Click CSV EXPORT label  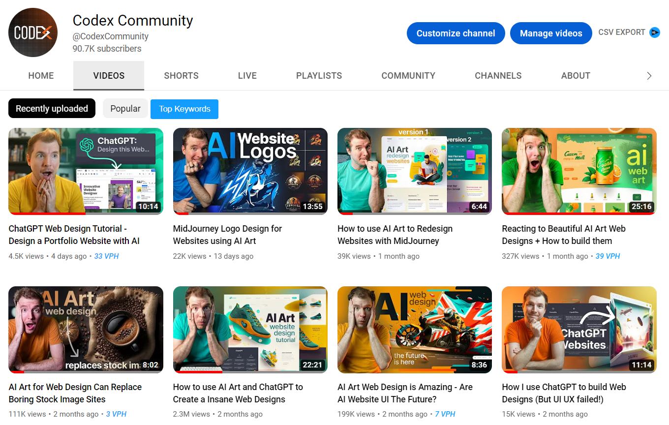click(x=622, y=32)
